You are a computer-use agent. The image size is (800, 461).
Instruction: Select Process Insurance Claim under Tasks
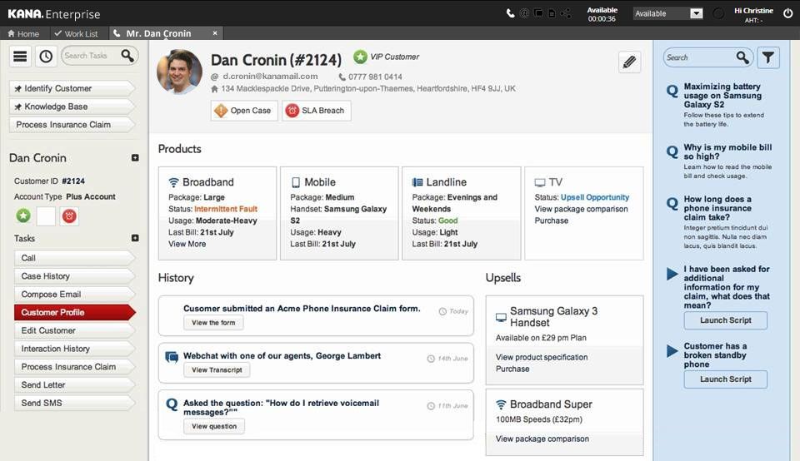click(x=74, y=367)
